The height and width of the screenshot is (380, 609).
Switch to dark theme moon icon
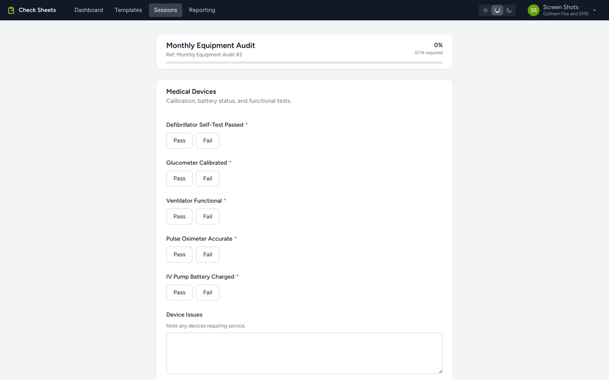(509, 10)
